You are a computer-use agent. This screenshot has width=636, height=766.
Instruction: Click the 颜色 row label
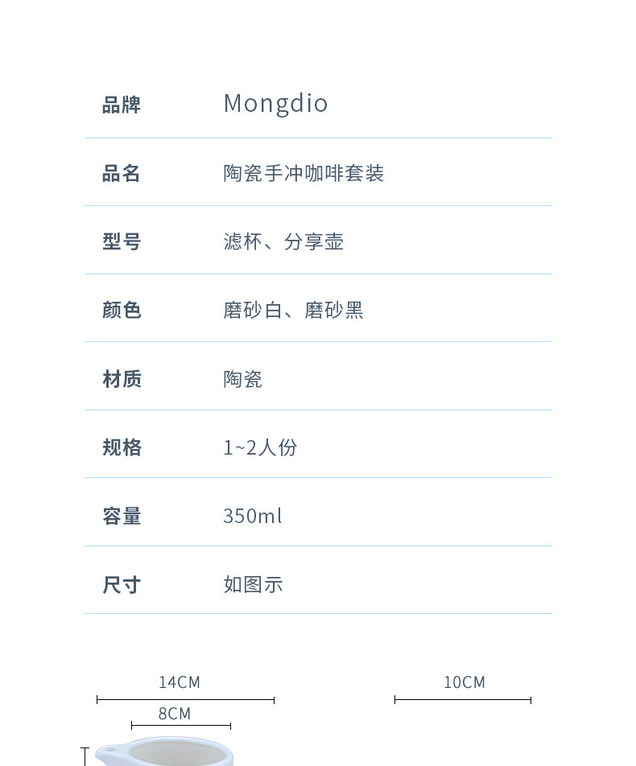tap(122, 310)
